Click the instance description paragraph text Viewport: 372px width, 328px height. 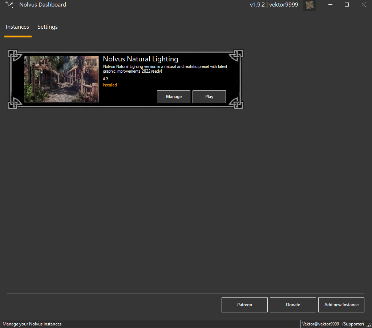tap(165, 69)
